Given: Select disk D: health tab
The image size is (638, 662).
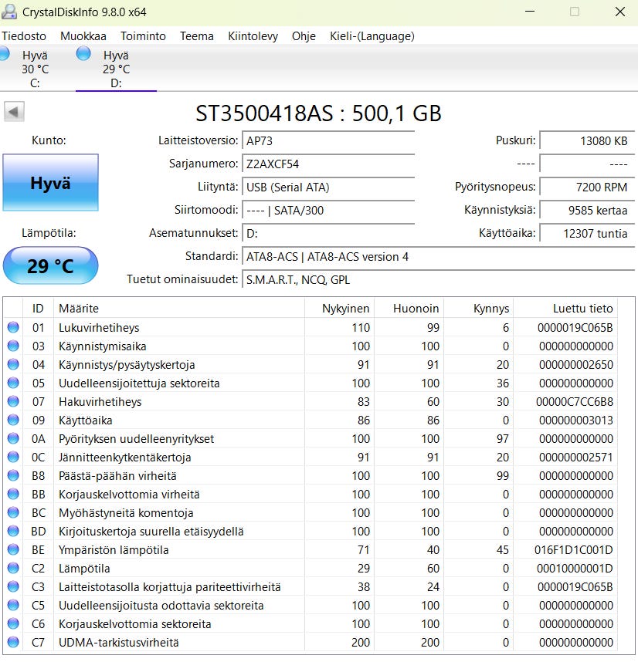Looking at the screenshot, I should coord(114,69).
